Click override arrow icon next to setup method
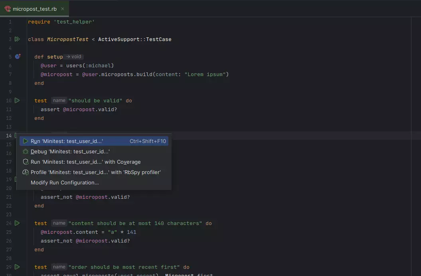This screenshot has width=421, height=276. (18, 57)
